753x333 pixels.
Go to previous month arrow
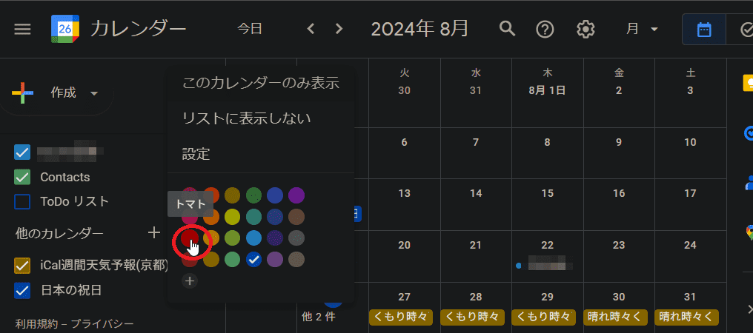tap(311, 29)
